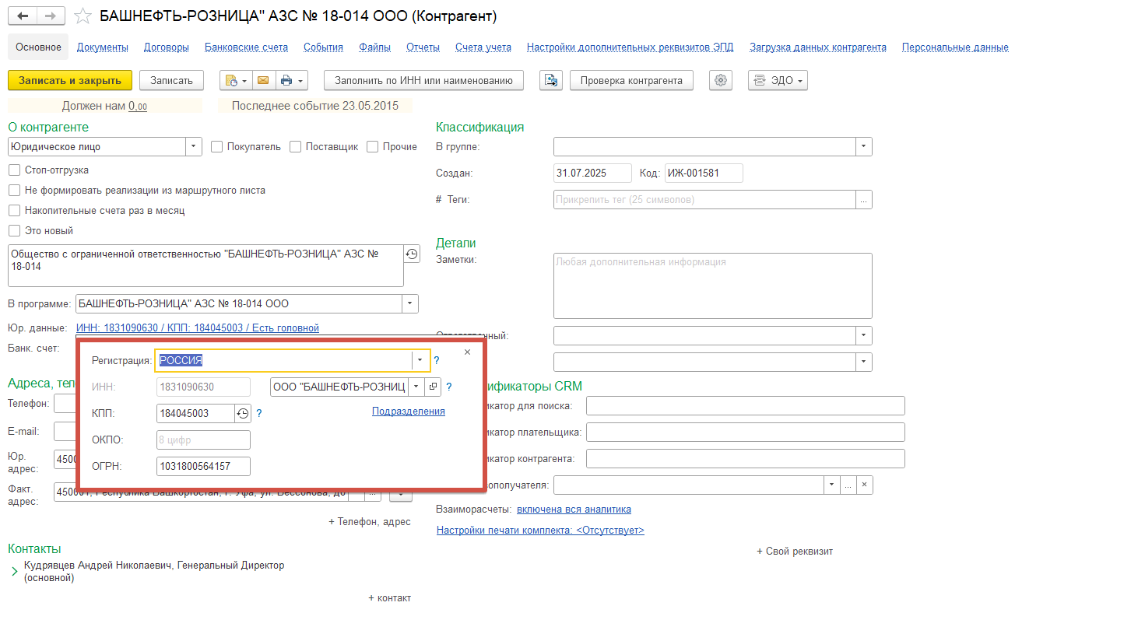Switch to Основное tab

coord(38,47)
